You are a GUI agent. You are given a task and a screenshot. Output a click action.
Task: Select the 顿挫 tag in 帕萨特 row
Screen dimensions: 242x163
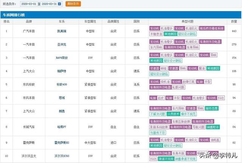pyautogui.click(x=164, y=69)
